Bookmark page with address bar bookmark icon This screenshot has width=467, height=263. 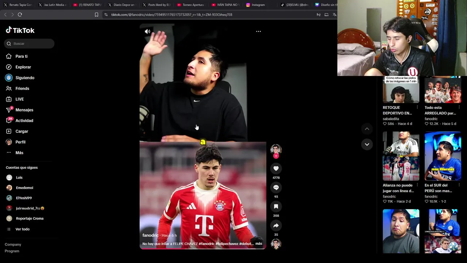click(x=96, y=15)
